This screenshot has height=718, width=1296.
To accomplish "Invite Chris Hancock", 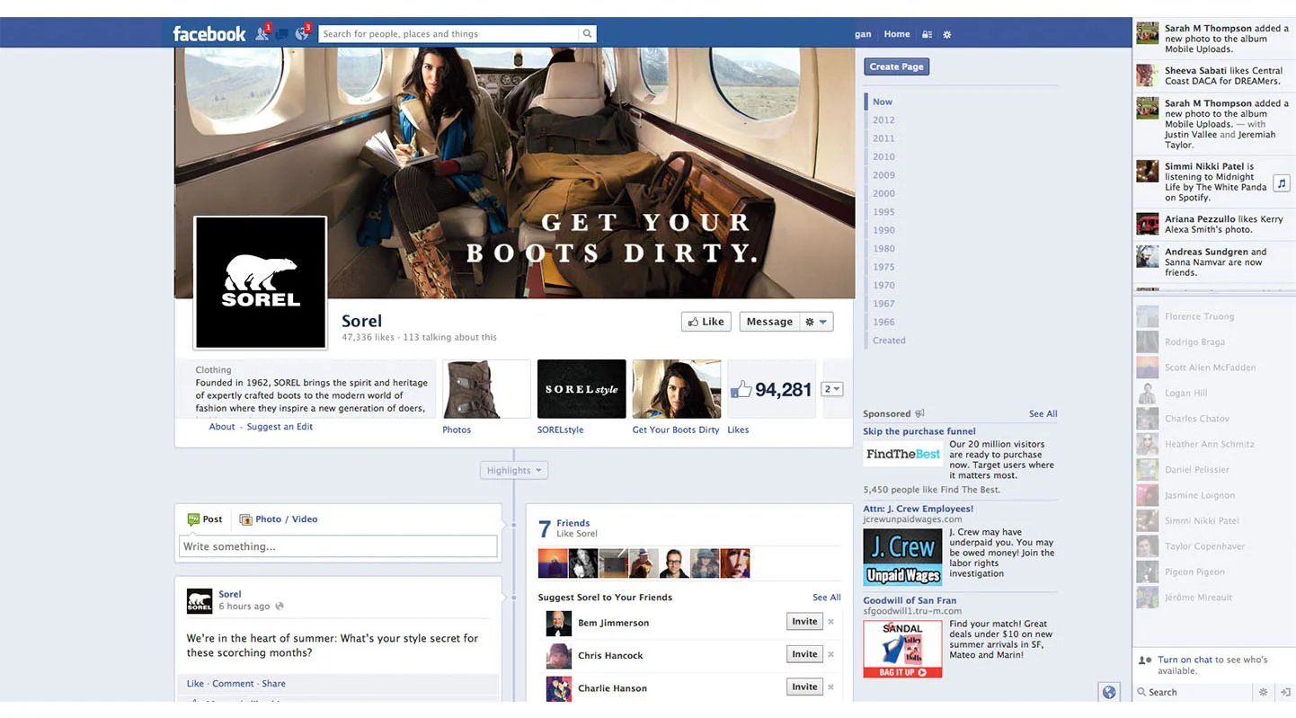I will pos(804,654).
